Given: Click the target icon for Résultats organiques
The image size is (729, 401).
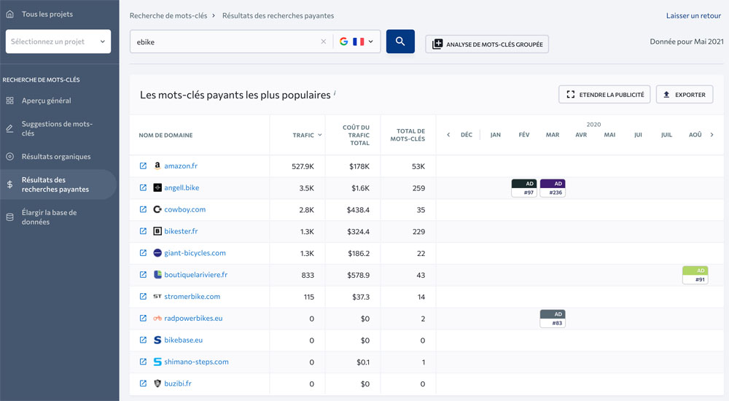Looking at the screenshot, I should 9,156.
